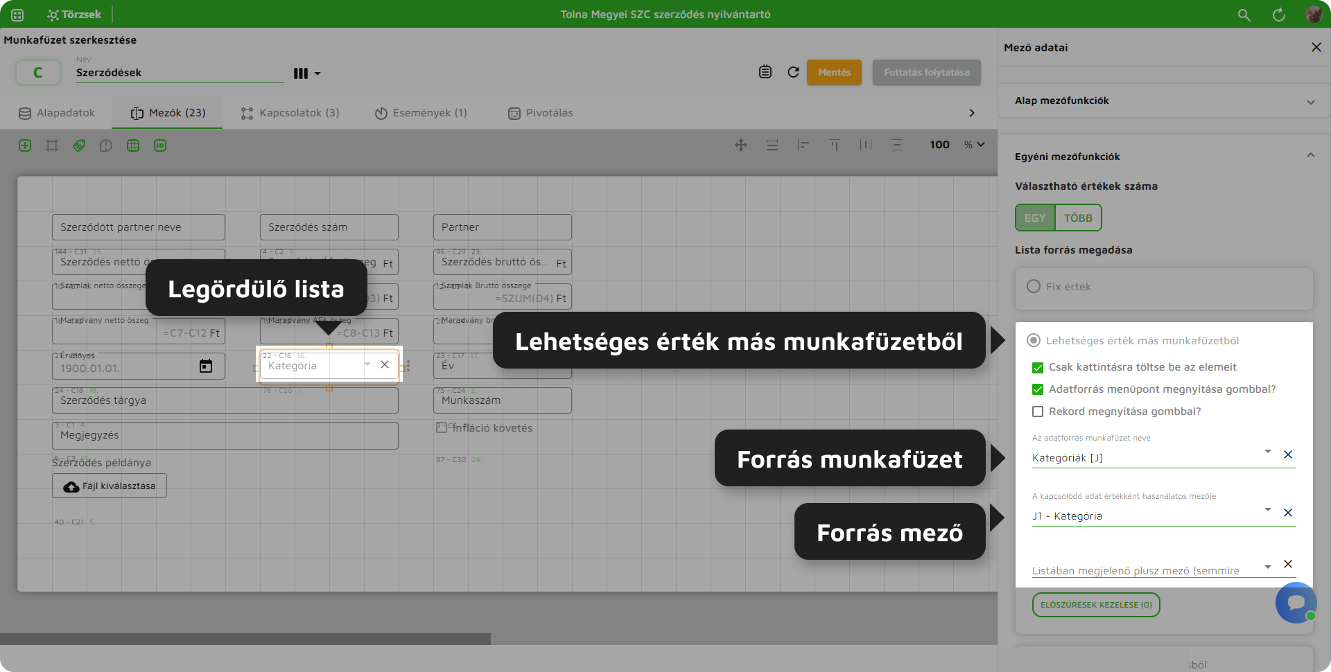This screenshot has height=672, width=1331.
Task: Click the clipboard list icon near Mentés
Action: [765, 72]
